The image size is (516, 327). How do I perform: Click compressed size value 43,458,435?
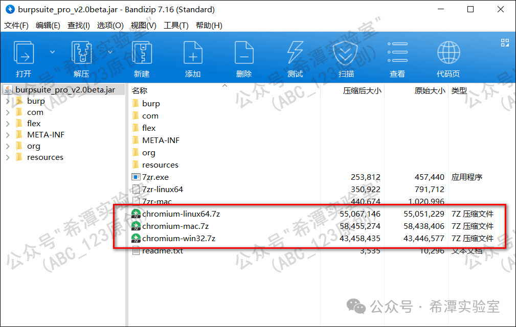point(360,238)
